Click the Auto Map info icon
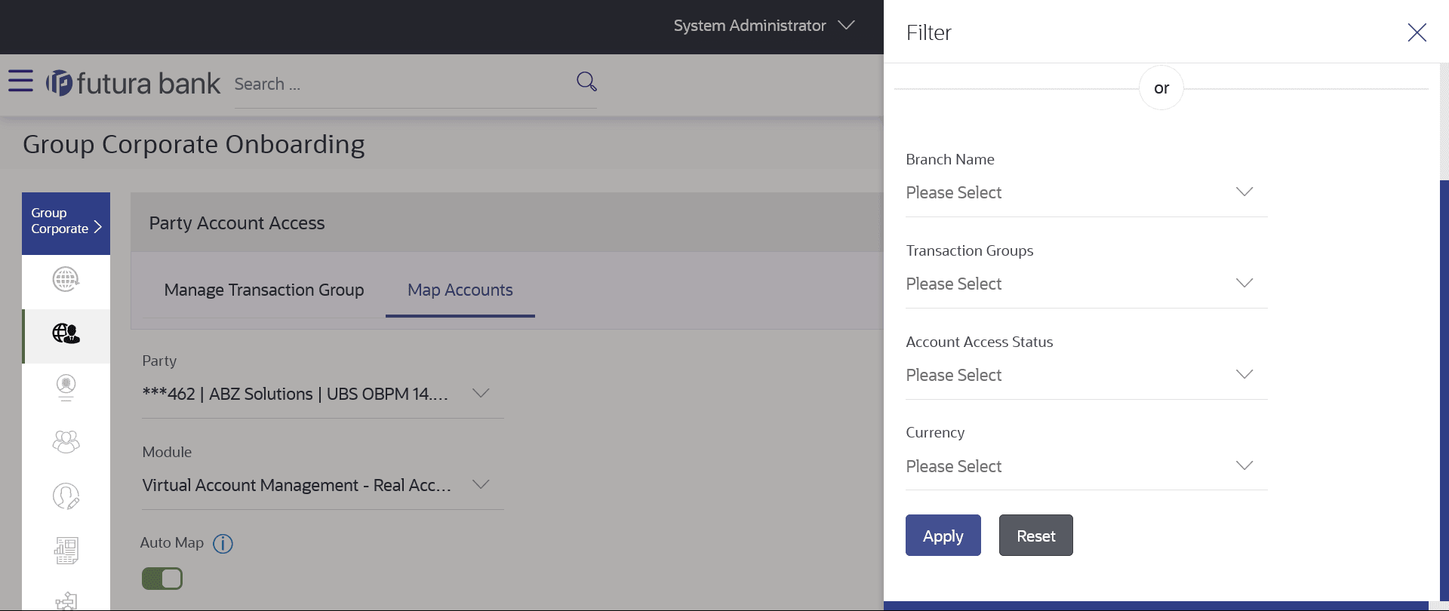1449x611 pixels. point(223,543)
